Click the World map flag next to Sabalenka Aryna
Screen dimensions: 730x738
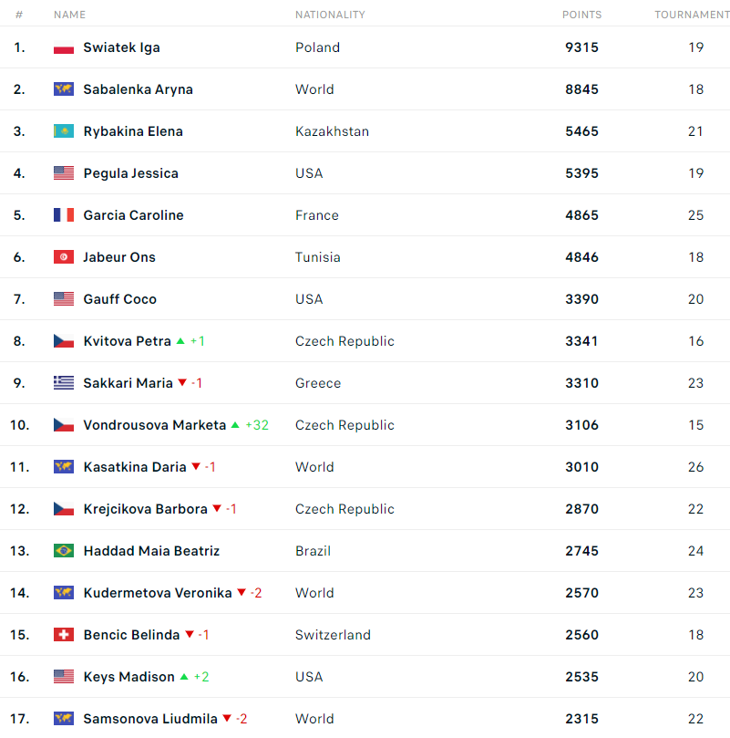tap(64, 89)
